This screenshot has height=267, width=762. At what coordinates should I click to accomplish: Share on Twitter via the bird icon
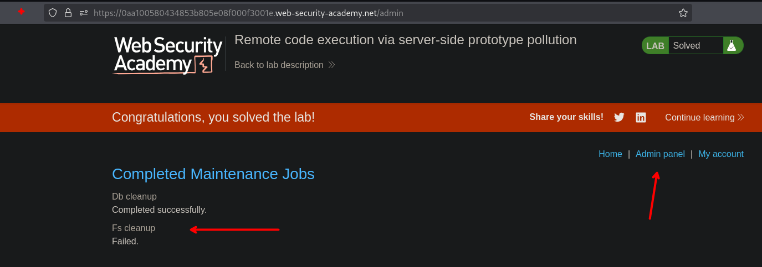coord(620,117)
